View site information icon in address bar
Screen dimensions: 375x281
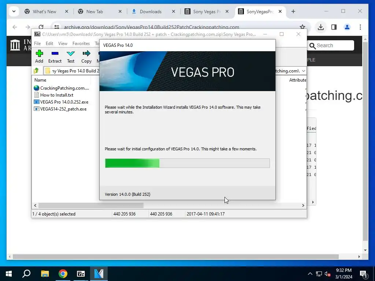tap(57, 27)
